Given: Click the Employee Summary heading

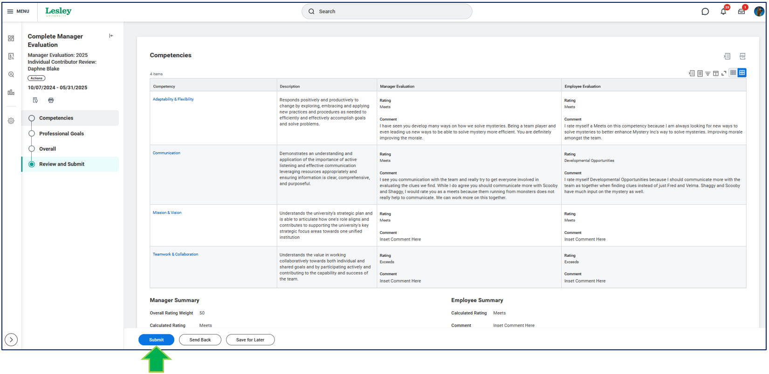Looking at the screenshot, I should tap(477, 301).
